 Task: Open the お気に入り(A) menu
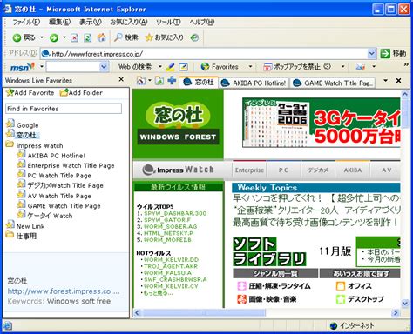pos(129,22)
